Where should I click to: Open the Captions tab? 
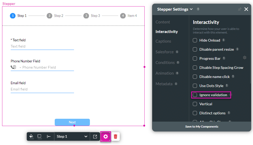coord(163,41)
